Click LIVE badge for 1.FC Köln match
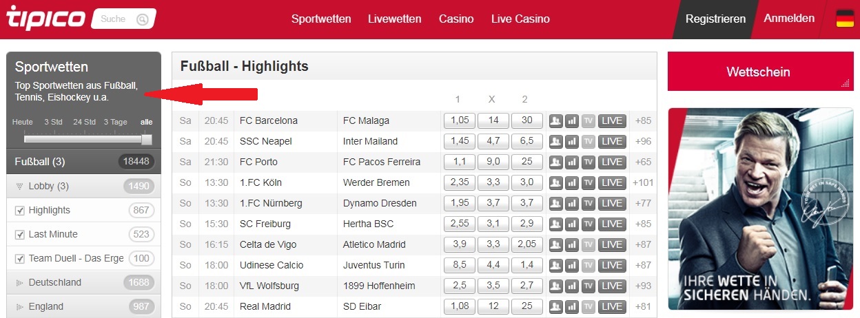The image size is (860, 318). pyautogui.click(x=612, y=182)
